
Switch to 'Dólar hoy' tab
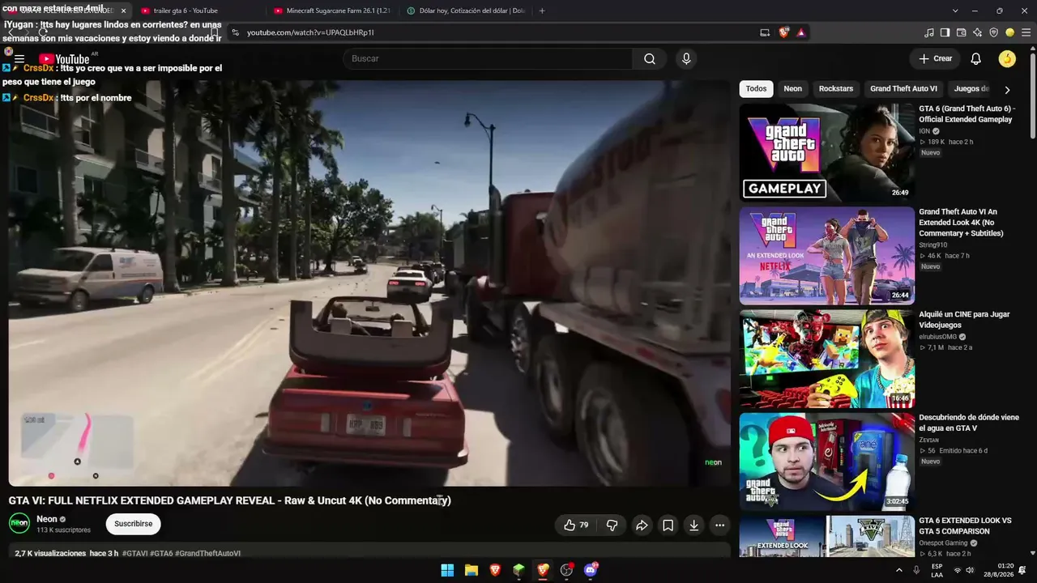[465, 11]
